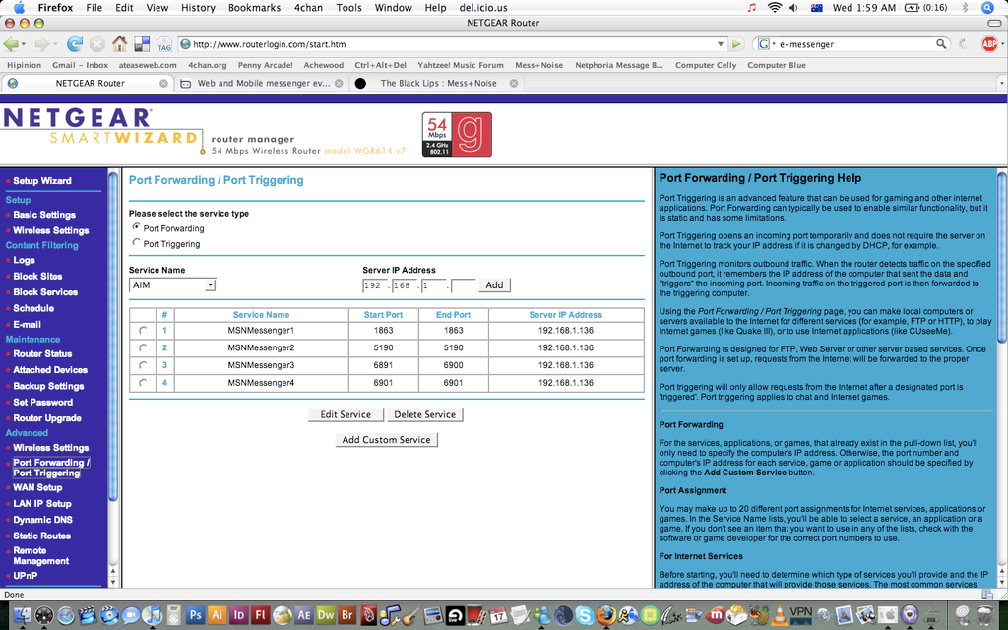Open the Tools menu
This screenshot has height=630, width=1008.
coord(348,8)
